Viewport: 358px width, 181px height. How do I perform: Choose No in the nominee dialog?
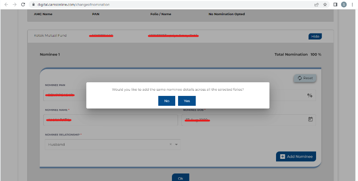pyautogui.click(x=167, y=101)
